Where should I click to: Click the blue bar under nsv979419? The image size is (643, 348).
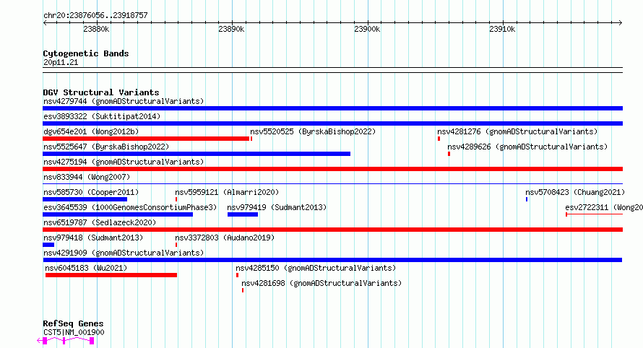[243, 214]
